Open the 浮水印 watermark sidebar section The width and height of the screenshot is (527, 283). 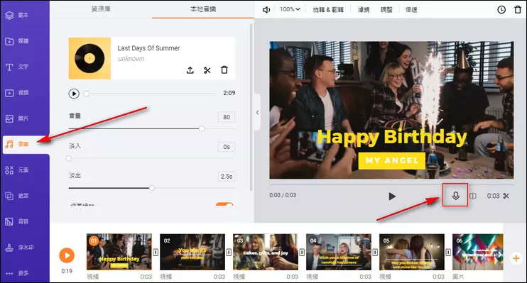pos(19,248)
